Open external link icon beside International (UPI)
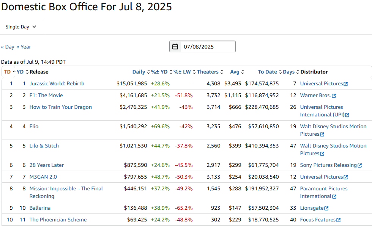The height and width of the screenshot is (226, 372). (347, 115)
